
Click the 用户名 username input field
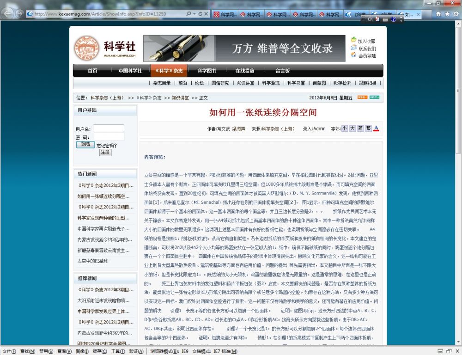click(109, 129)
